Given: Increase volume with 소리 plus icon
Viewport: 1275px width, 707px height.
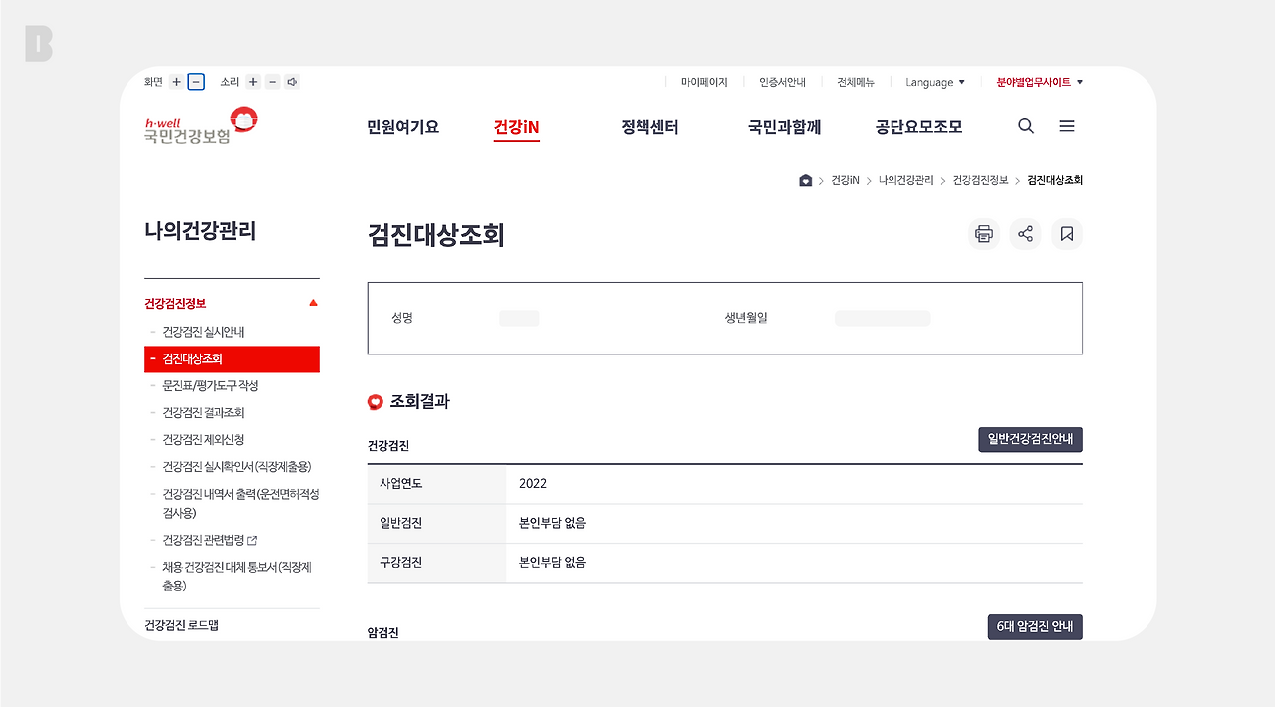Looking at the screenshot, I should tap(253, 82).
